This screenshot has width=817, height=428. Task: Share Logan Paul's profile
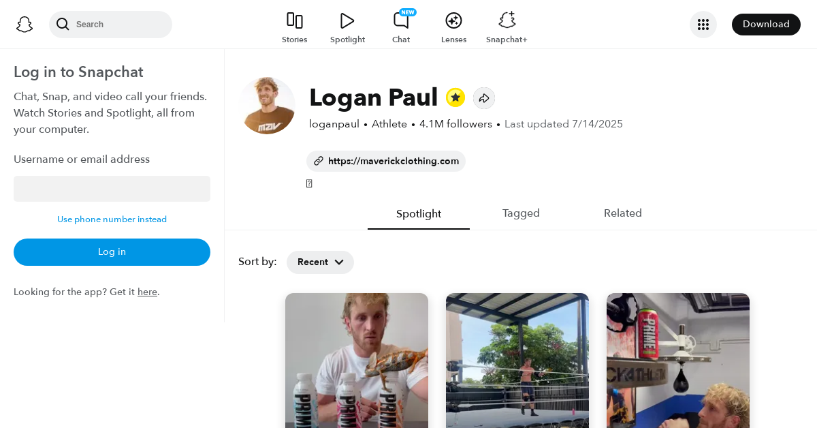point(484,98)
